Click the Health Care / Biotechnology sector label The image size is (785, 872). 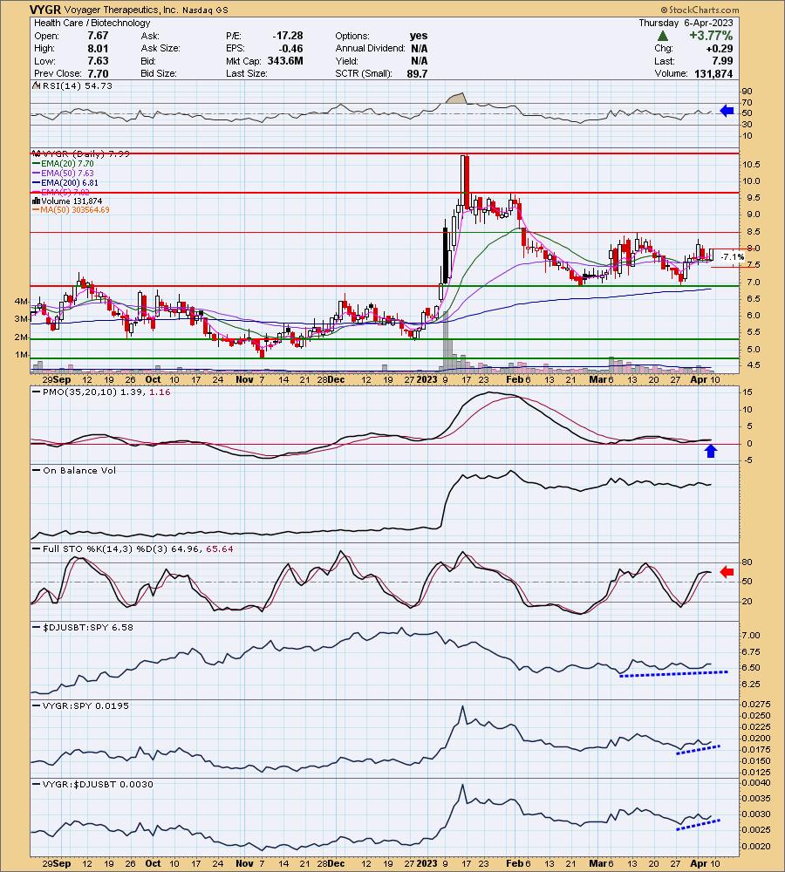[92, 23]
